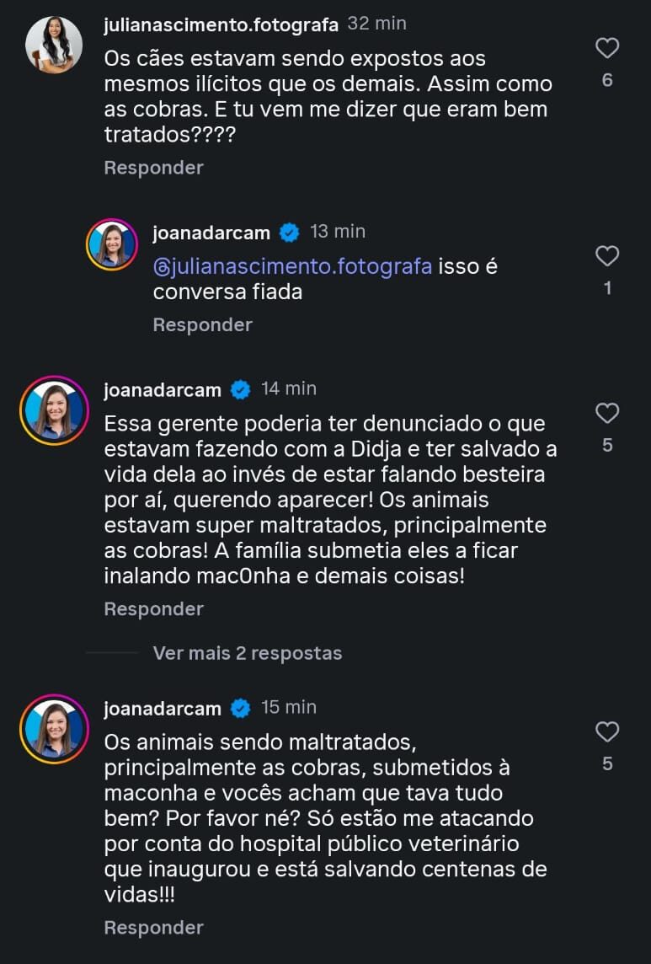Screen dimensions: 651x964
Task: Open the julianascimento.fotografa username at 32 min comment
Action: point(221,24)
